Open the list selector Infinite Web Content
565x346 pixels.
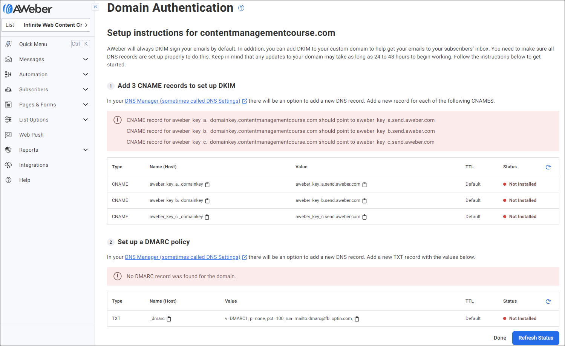(54, 25)
